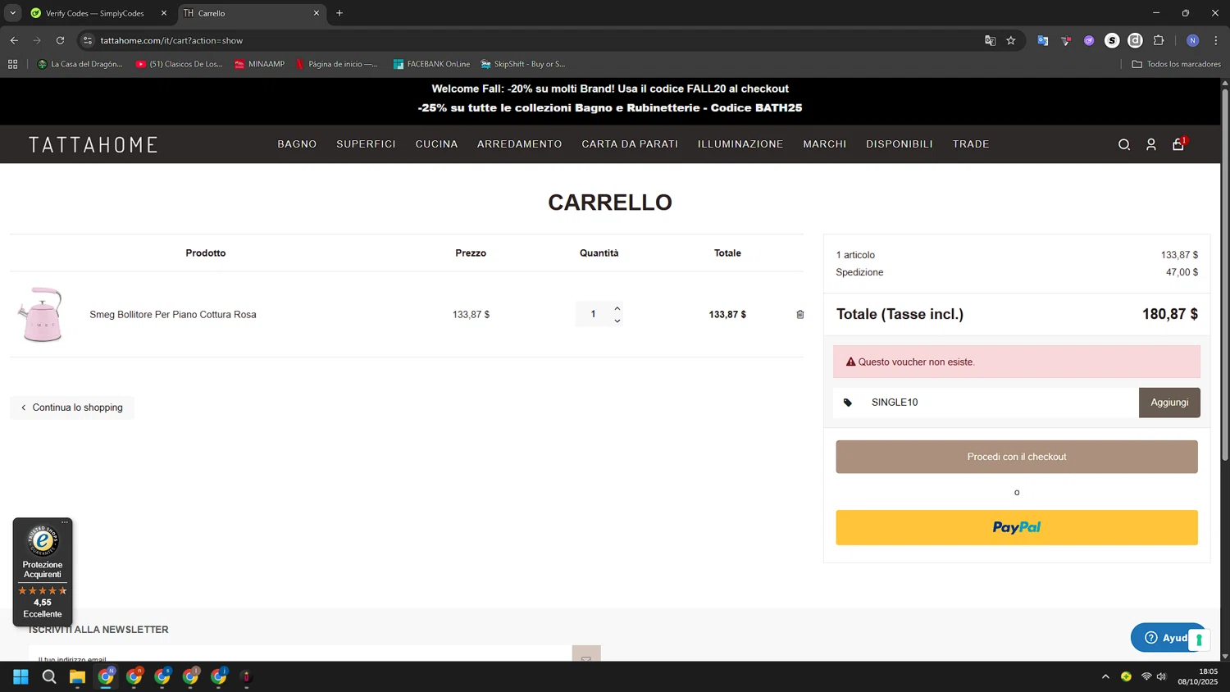Open a new browser tab

[x=339, y=13]
